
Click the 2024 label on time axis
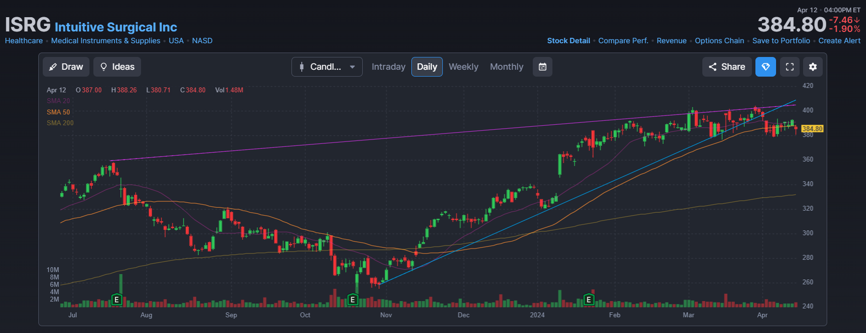tap(537, 315)
